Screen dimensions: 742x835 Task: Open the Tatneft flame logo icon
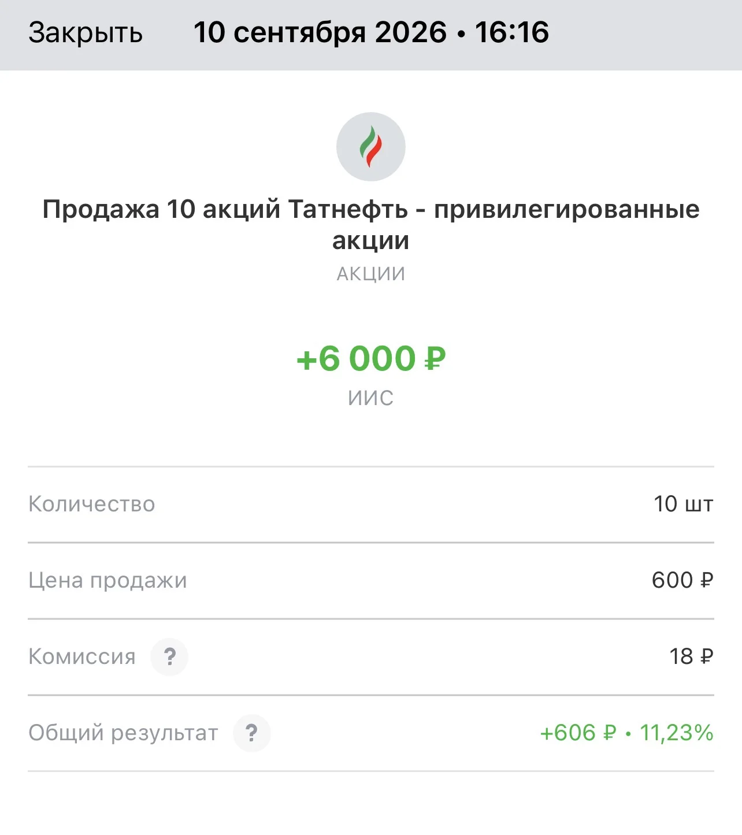click(x=371, y=147)
